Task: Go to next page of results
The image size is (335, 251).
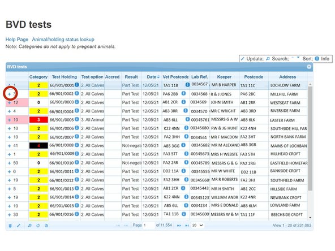Action: [179, 226]
